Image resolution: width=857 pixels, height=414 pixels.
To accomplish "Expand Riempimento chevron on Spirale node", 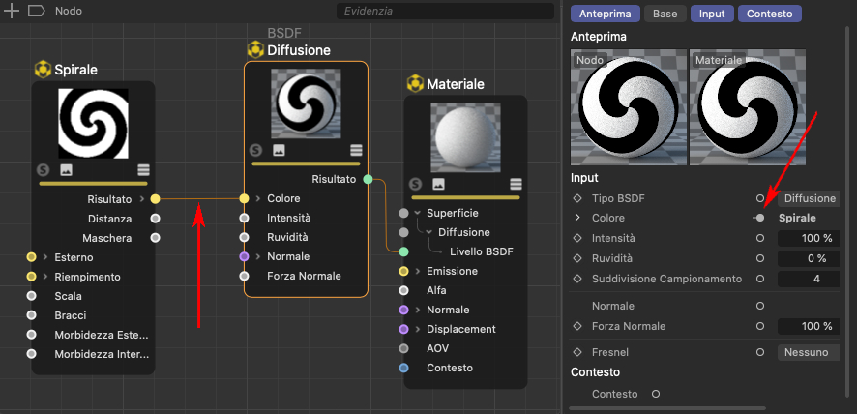I will 44,277.
